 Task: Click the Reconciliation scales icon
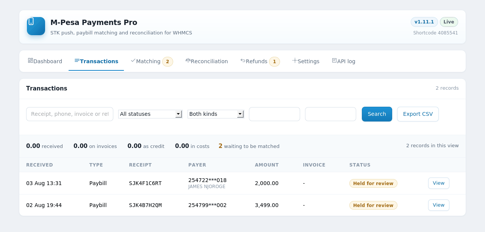(x=188, y=60)
